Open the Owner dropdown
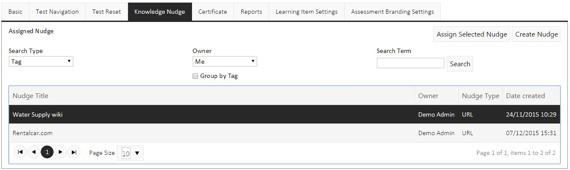 click(x=225, y=62)
